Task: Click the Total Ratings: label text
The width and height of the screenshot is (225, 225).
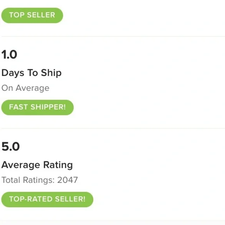Action: click(x=28, y=180)
